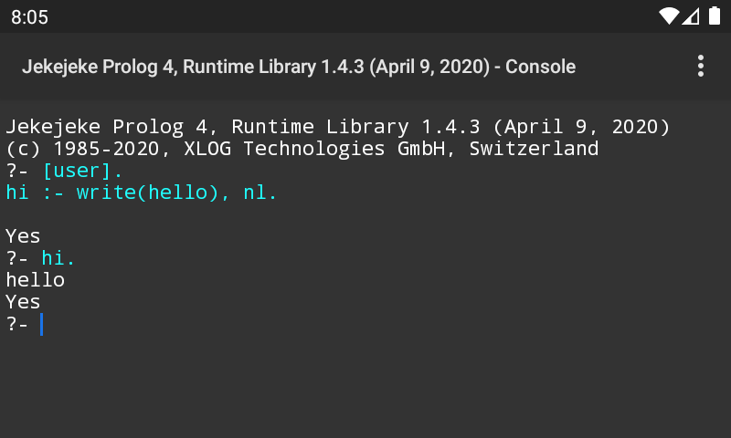731x438 pixels.
Task: Tap the cellular signal icon
Action: click(690, 16)
